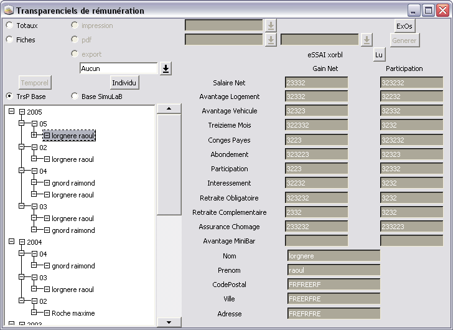Select gnord raimond under 2005 month 04
The width and height of the screenshot is (453, 330).
(73, 183)
